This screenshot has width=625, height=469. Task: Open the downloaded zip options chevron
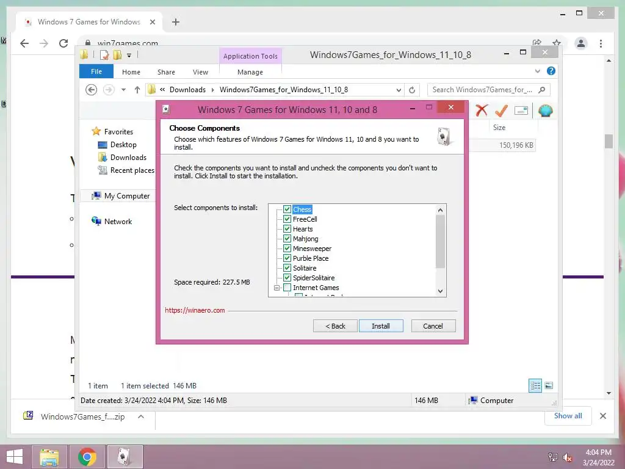(x=141, y=416)
